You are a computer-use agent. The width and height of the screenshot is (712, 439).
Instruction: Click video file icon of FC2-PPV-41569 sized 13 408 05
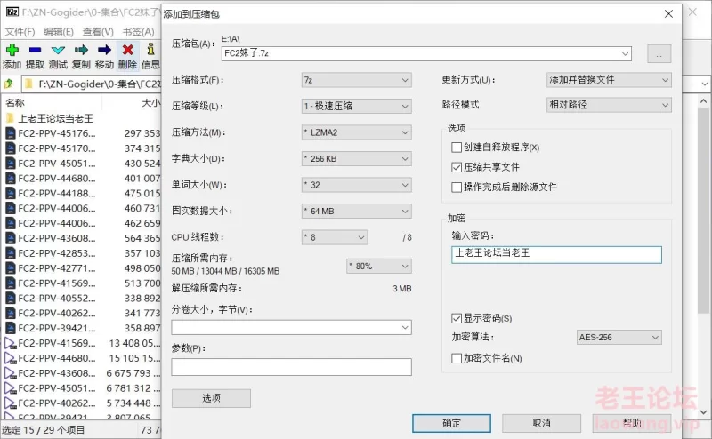pyautogui.click(x=11, y=343)
